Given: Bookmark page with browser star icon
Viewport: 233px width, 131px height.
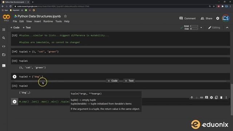Looking at the screenshot, I should pos(214,7).
